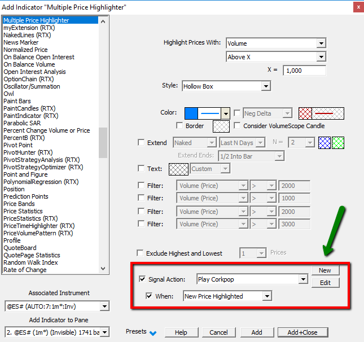Toggle the Neg Delta checkbox
Screen dimensions: 364x342
pos(237,113)
